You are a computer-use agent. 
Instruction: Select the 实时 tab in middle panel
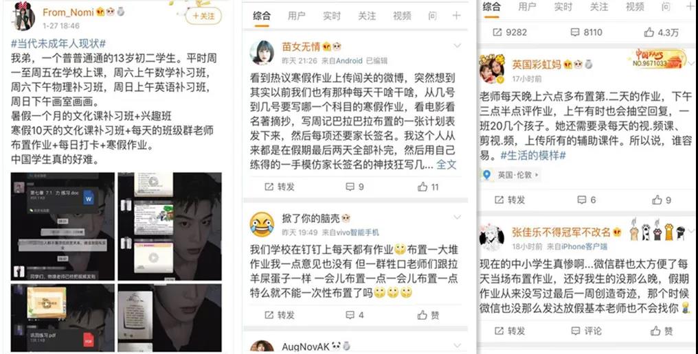[332, 16]
